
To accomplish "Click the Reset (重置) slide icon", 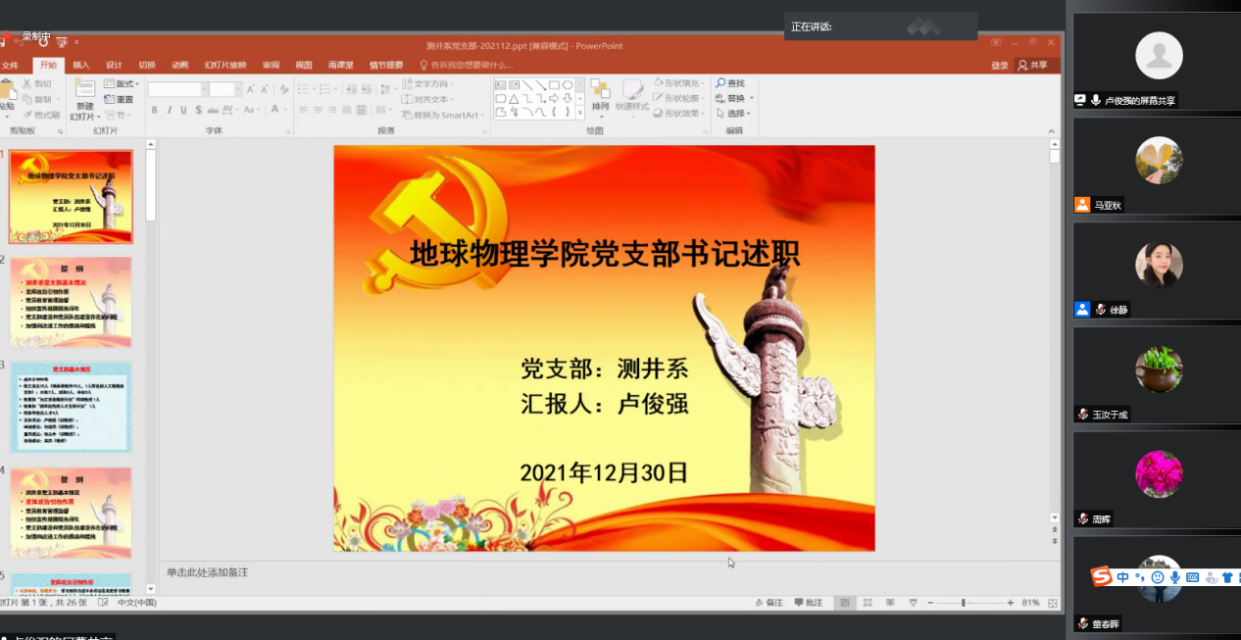I will [120, 99].
